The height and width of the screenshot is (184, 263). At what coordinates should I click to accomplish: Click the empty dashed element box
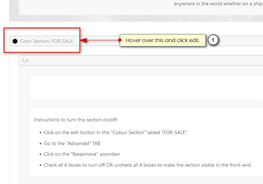[x=145, y=87]
